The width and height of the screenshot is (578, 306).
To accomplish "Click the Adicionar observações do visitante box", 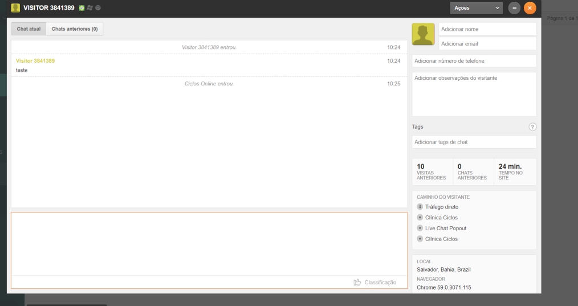I will tap(474, 95).
